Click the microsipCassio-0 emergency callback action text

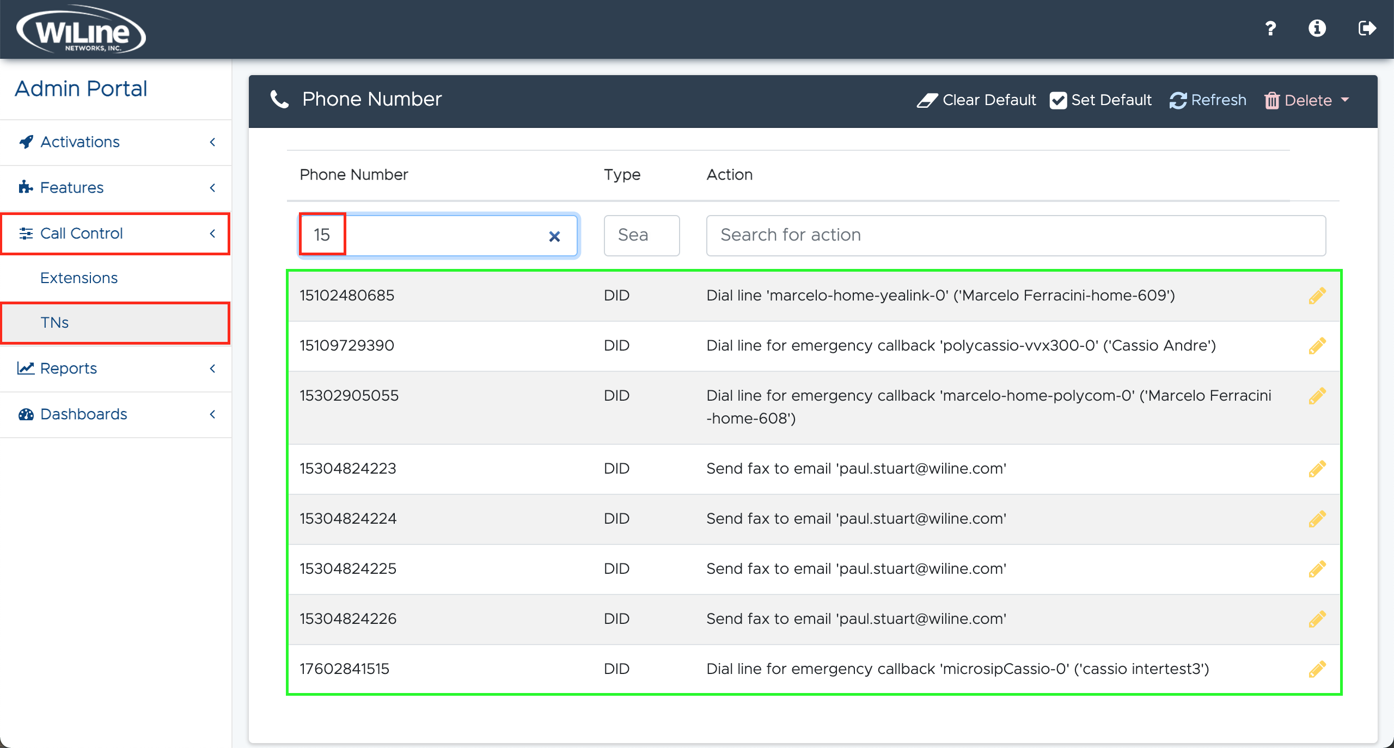point(957,669)
